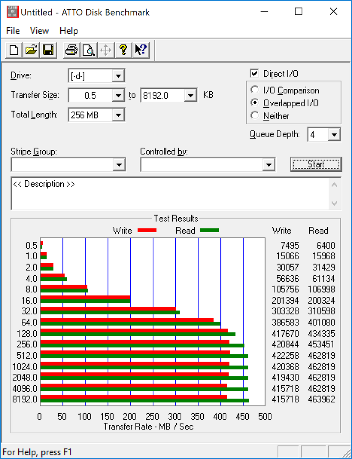The height and width of the screenshot is (459, 352).
Task: Click the red Write legend swatch
Action: [x=147, y=230]
